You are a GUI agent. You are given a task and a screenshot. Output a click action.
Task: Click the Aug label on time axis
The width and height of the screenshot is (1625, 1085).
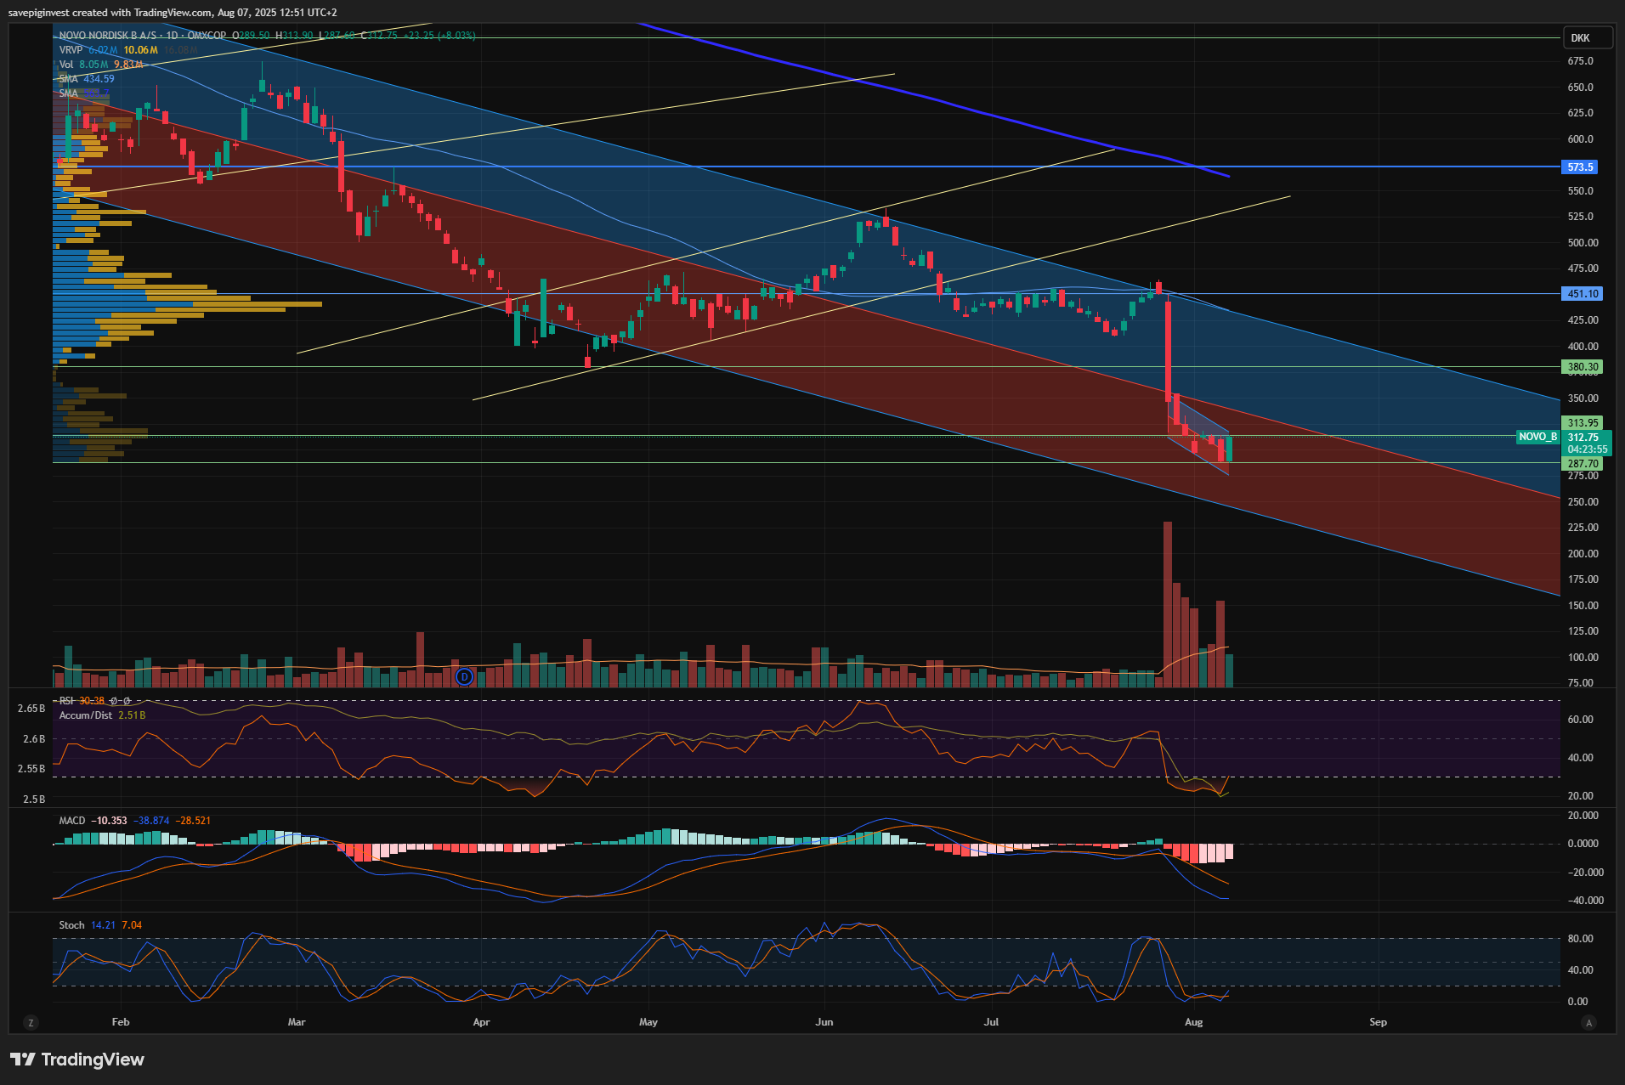1193,1022
